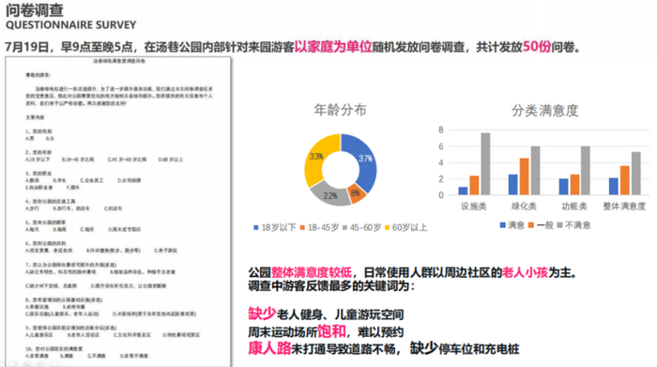Click the yellow 60岁以上 legend swatch

pos(387,227)
